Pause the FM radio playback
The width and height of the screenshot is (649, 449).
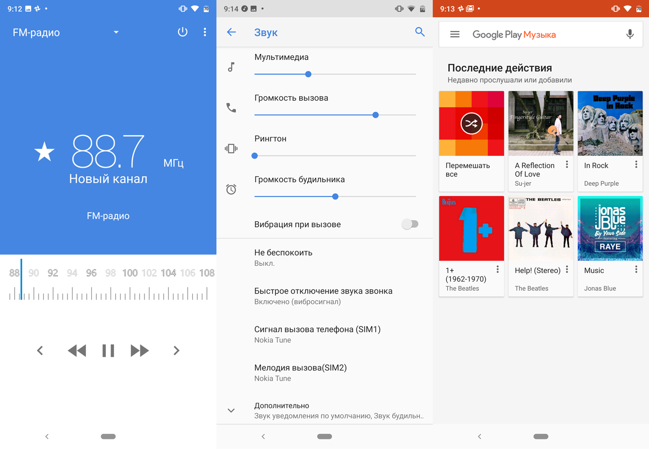(x=108, y=350)
